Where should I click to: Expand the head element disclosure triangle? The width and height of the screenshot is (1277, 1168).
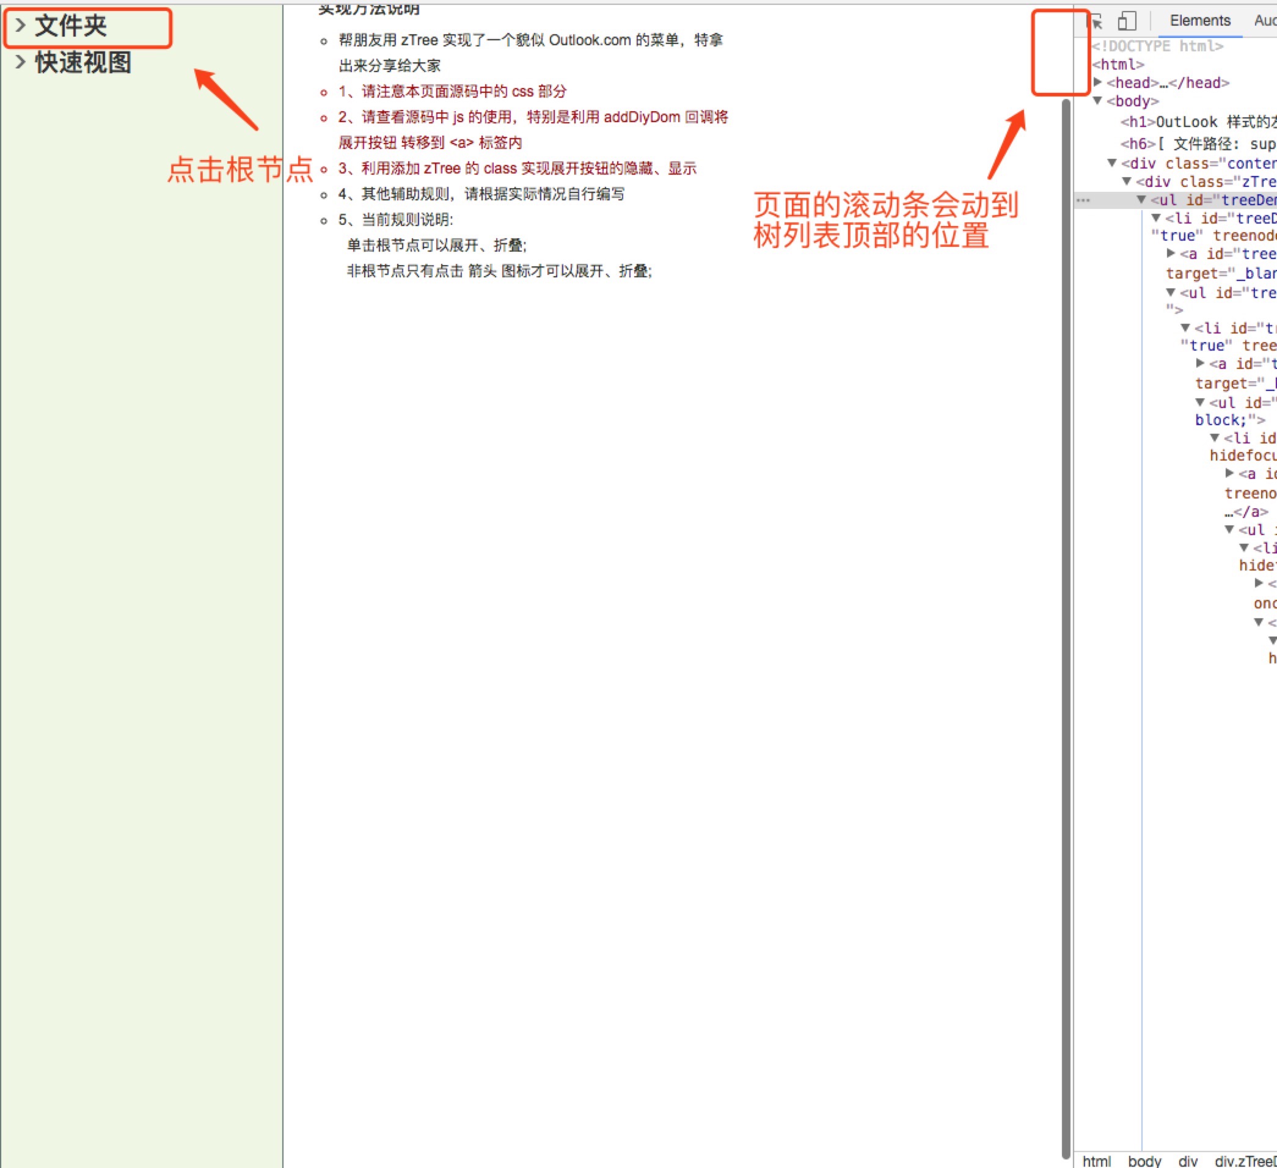tap(1098, 82)
